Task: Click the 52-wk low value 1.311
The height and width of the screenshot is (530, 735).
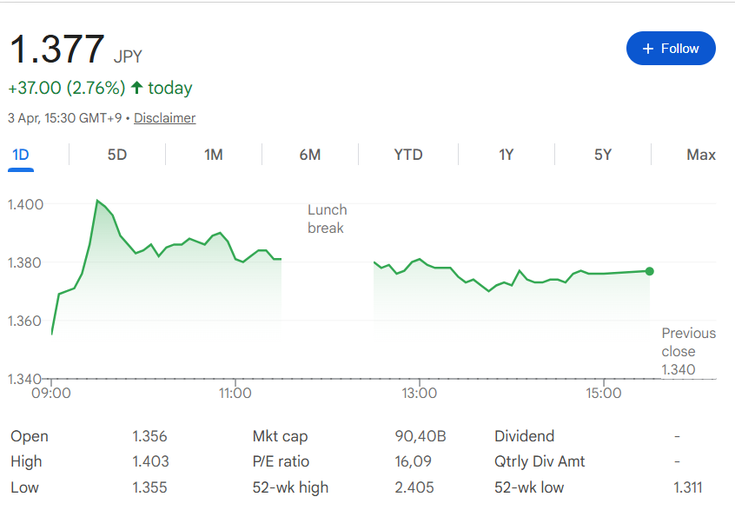Action: coord(688,487)
